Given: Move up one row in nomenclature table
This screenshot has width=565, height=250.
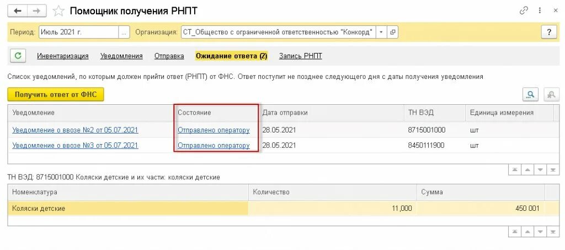Looking at the screenshot, I should click(527, 232).
